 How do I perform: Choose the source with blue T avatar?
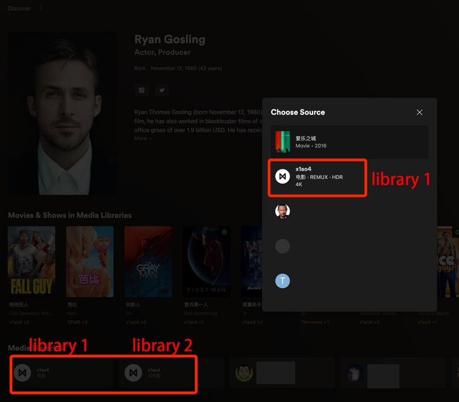click(x=283, y=281)
